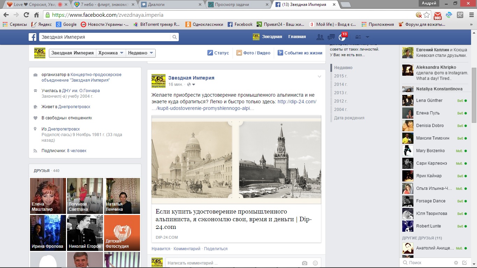Image resolution: width=477 pixels, height=268 pixels.
Task: Reload the page with refresh icon
Action: [26, 15]
